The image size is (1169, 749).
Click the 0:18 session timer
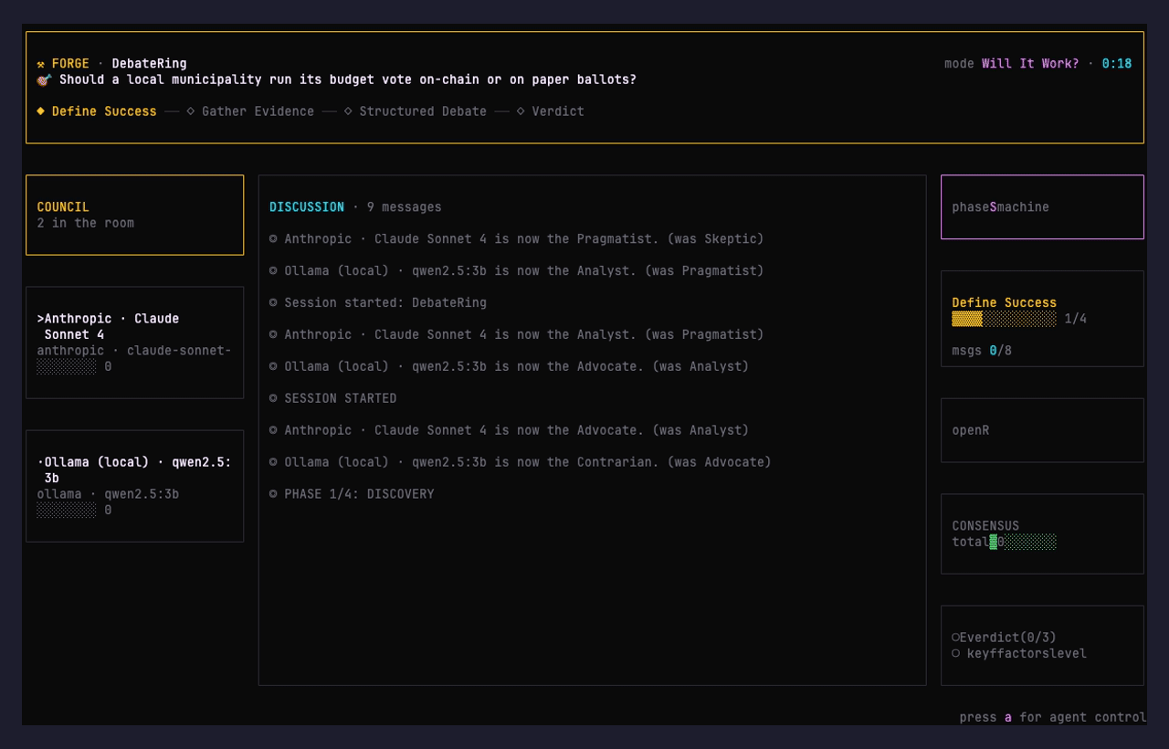point(1115,63)
